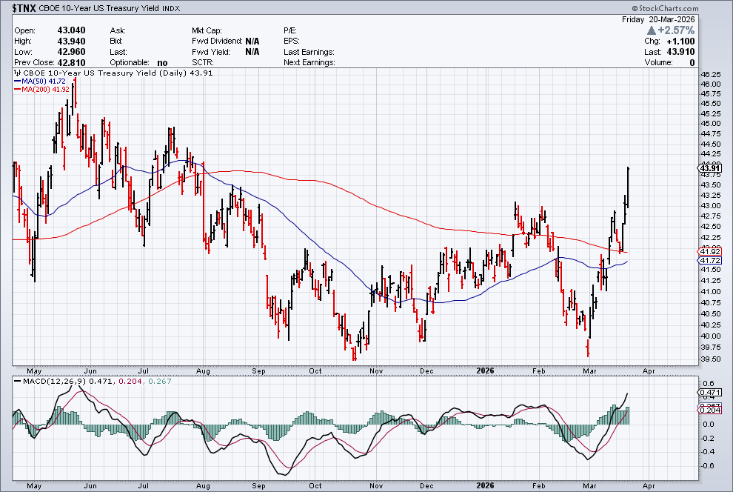Image resolution: width=733 pixels, height=492 pixels.
Task: Click the 'CBOE 10-Year US Treasury Yield (Daily)' chart title
Action: click(x=105, y=73)
